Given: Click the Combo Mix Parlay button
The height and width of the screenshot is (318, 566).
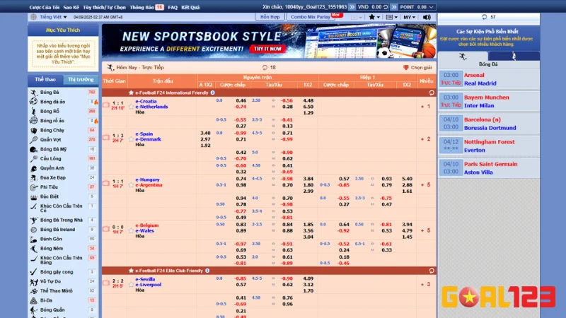Looking at the screenshot, I should (x=311, y=16).
